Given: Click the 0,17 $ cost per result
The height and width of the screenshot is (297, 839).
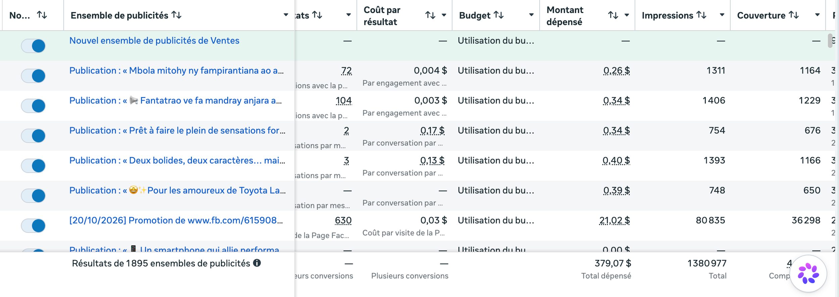Looking at the screenshot, I should click(x=432, y=131).
